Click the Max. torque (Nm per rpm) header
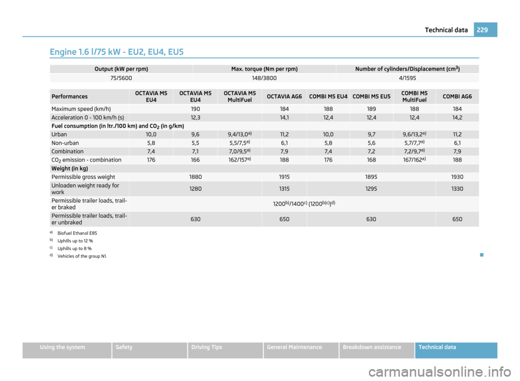This screenshot has height=381, width=520. click(264, 69)
